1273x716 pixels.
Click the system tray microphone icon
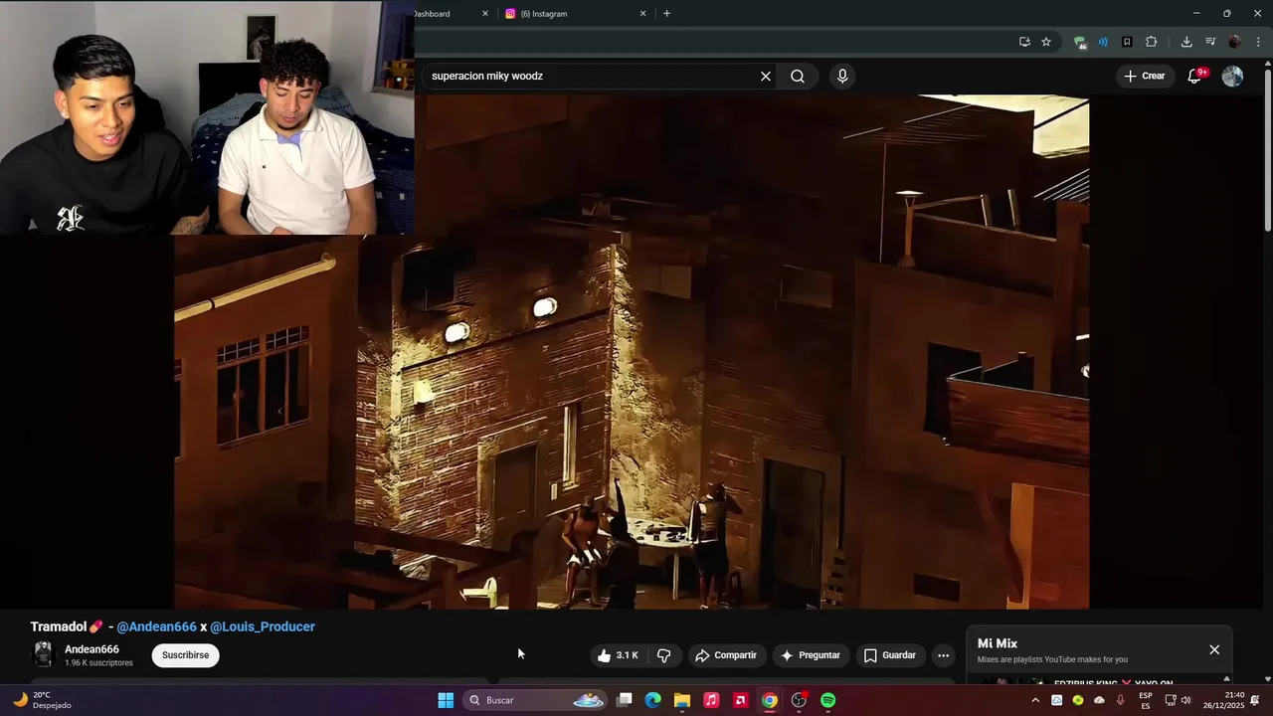[1121, 700]
